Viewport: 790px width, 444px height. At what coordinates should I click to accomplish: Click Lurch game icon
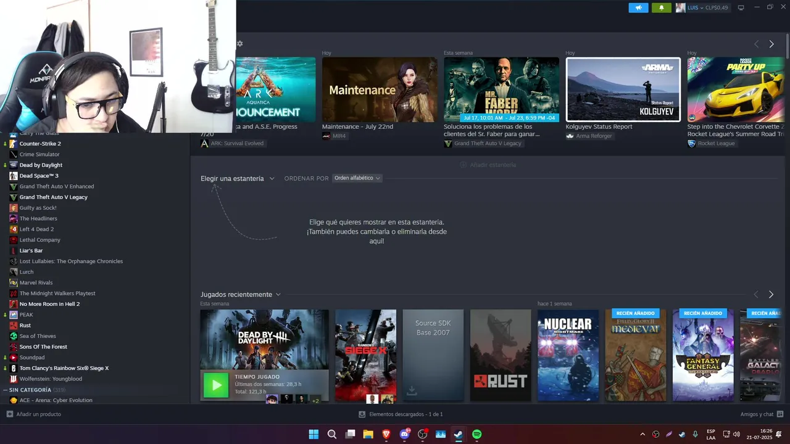[14, 272]
